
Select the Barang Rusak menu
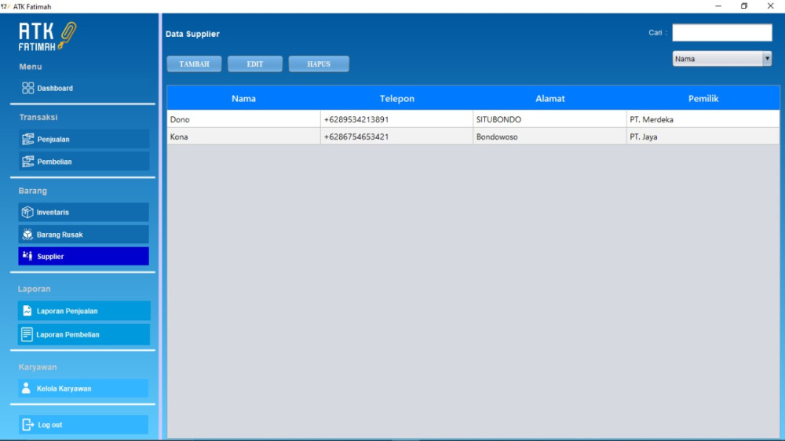84,235
